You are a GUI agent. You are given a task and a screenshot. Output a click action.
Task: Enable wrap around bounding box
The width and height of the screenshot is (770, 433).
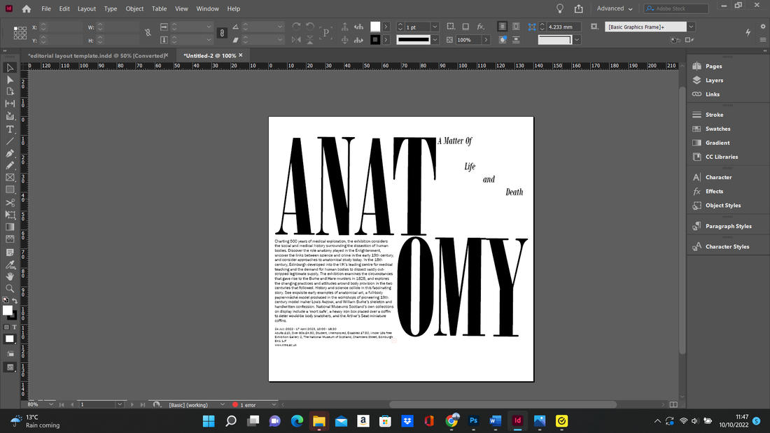[516, 27]
